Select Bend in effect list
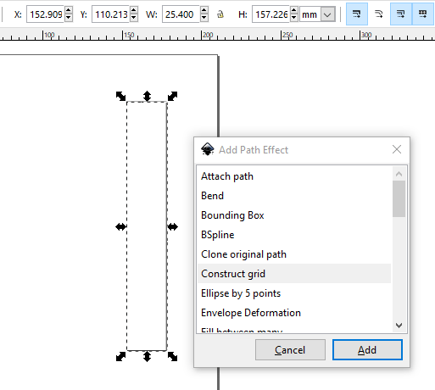This screenshot has width=435, height=390. [294, 196]
